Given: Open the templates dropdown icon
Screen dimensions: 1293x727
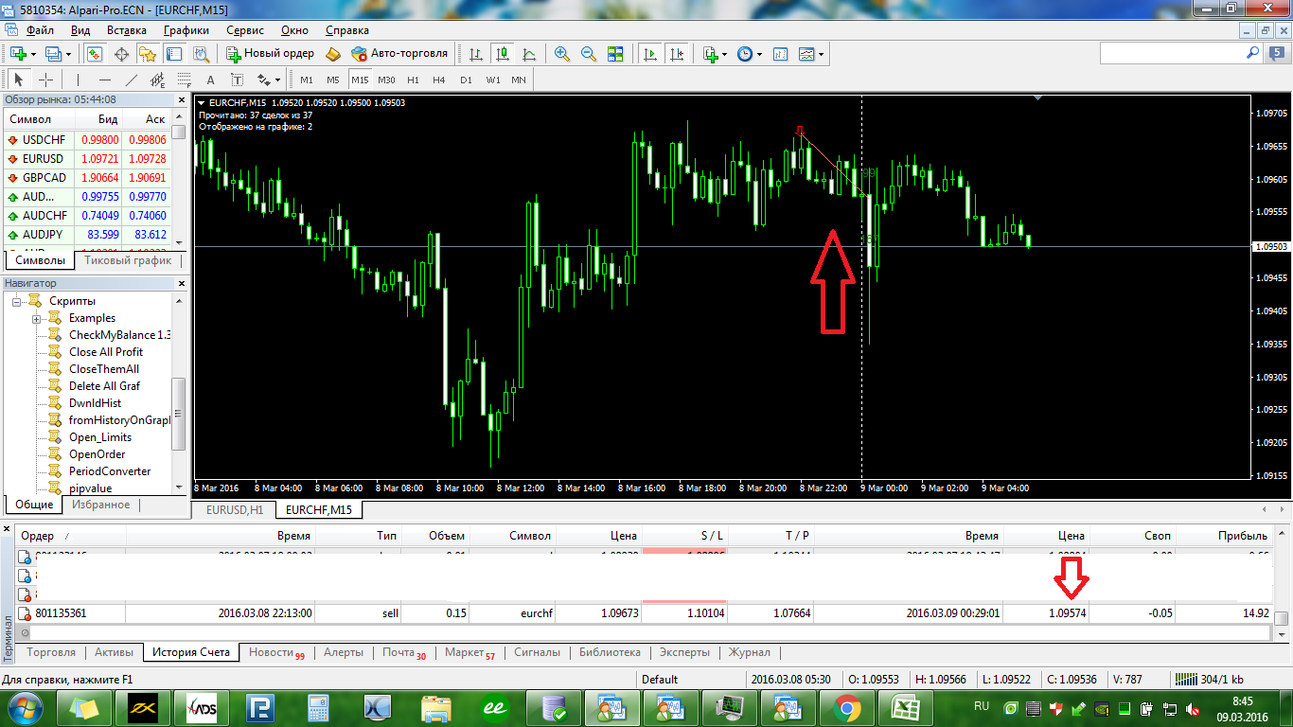Looking at the screenshot, I should (x=810, y=54).
